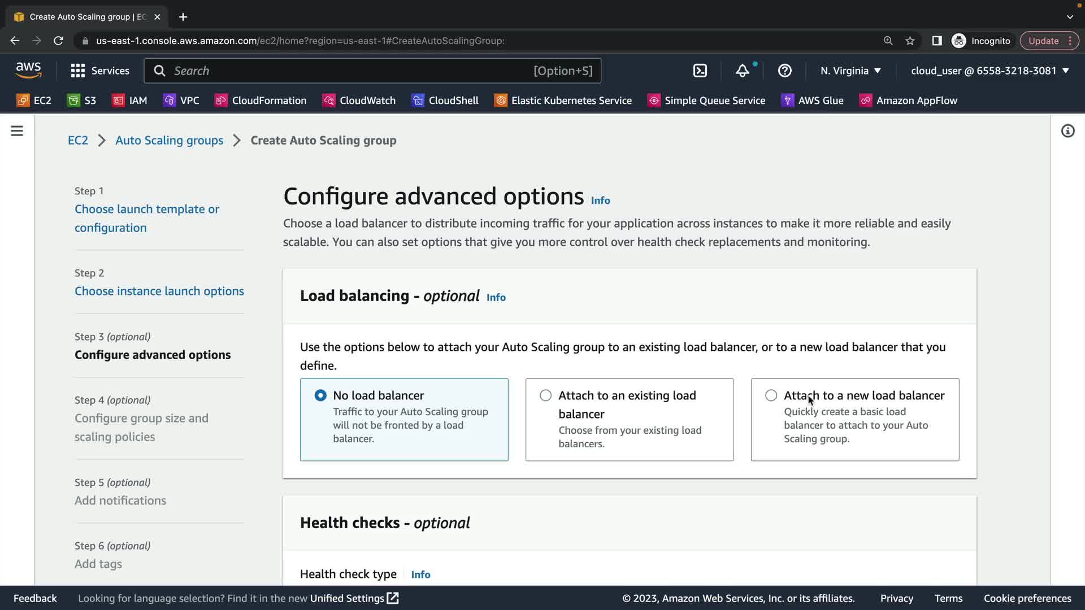This screenshot has width=1085, height=610.
Task: Click the CloudWatch shortcut in favorites bar
Action: coord(359,101)
